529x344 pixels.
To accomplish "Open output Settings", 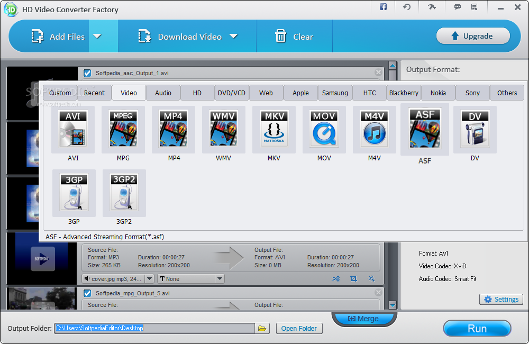I will pos(501,300).
